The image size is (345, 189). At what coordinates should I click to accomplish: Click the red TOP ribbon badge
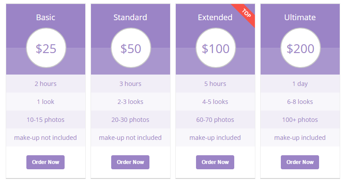(x=247, y=14)
